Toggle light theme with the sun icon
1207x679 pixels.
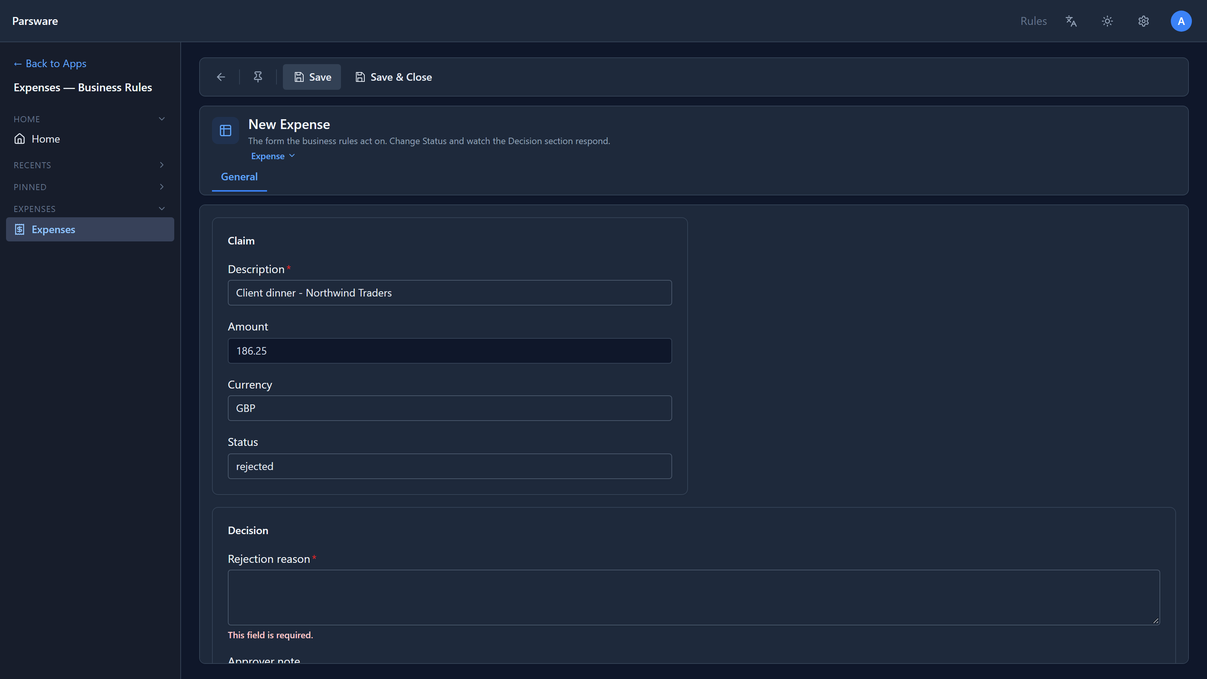(1107, 21)
